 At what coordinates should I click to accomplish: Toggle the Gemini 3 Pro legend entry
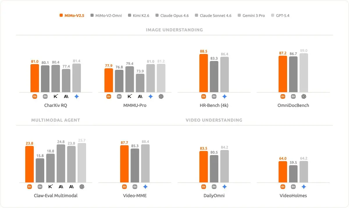pyautogui.click(x=251, y=15)
